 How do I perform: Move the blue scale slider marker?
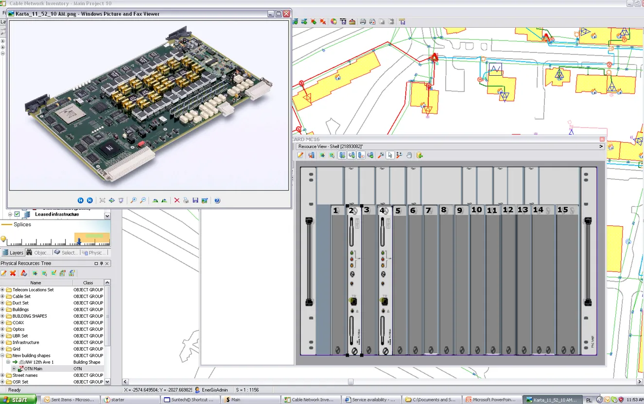click(79, 241)
